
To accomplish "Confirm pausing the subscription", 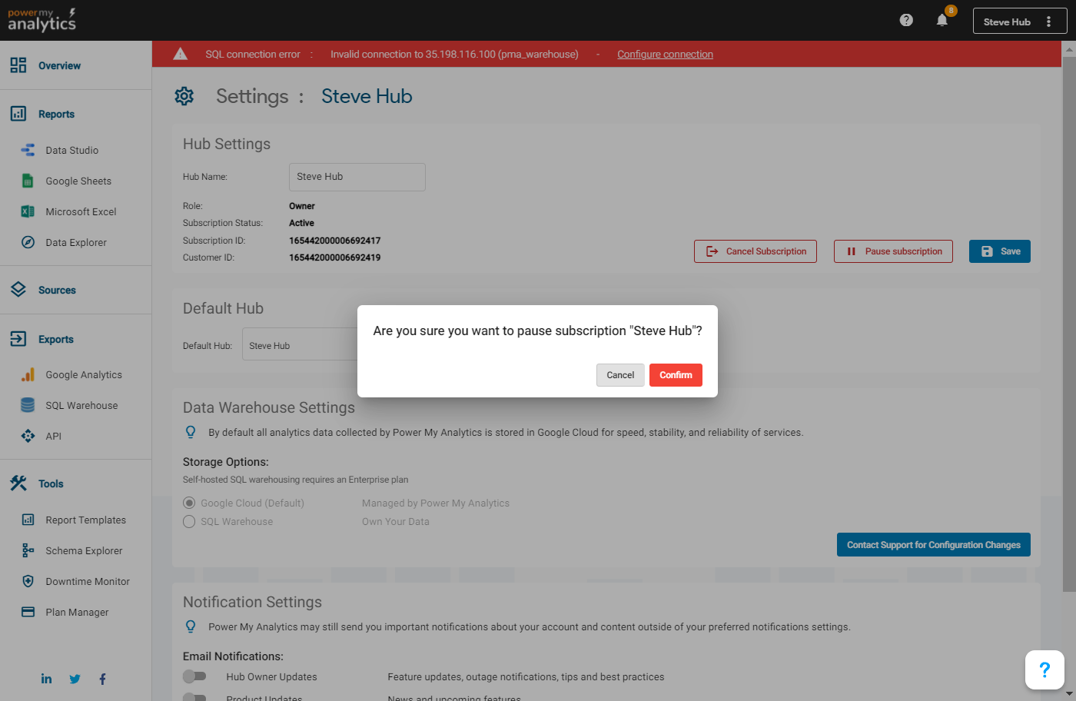I will 676,375.
